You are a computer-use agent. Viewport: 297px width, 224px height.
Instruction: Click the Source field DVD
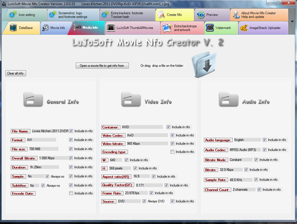click(x=129, y=201)
